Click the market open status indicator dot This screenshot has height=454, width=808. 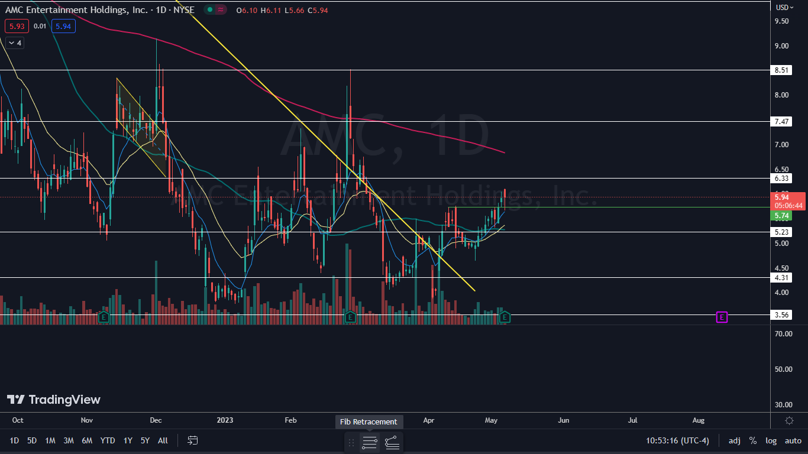[x=209, y=10]
